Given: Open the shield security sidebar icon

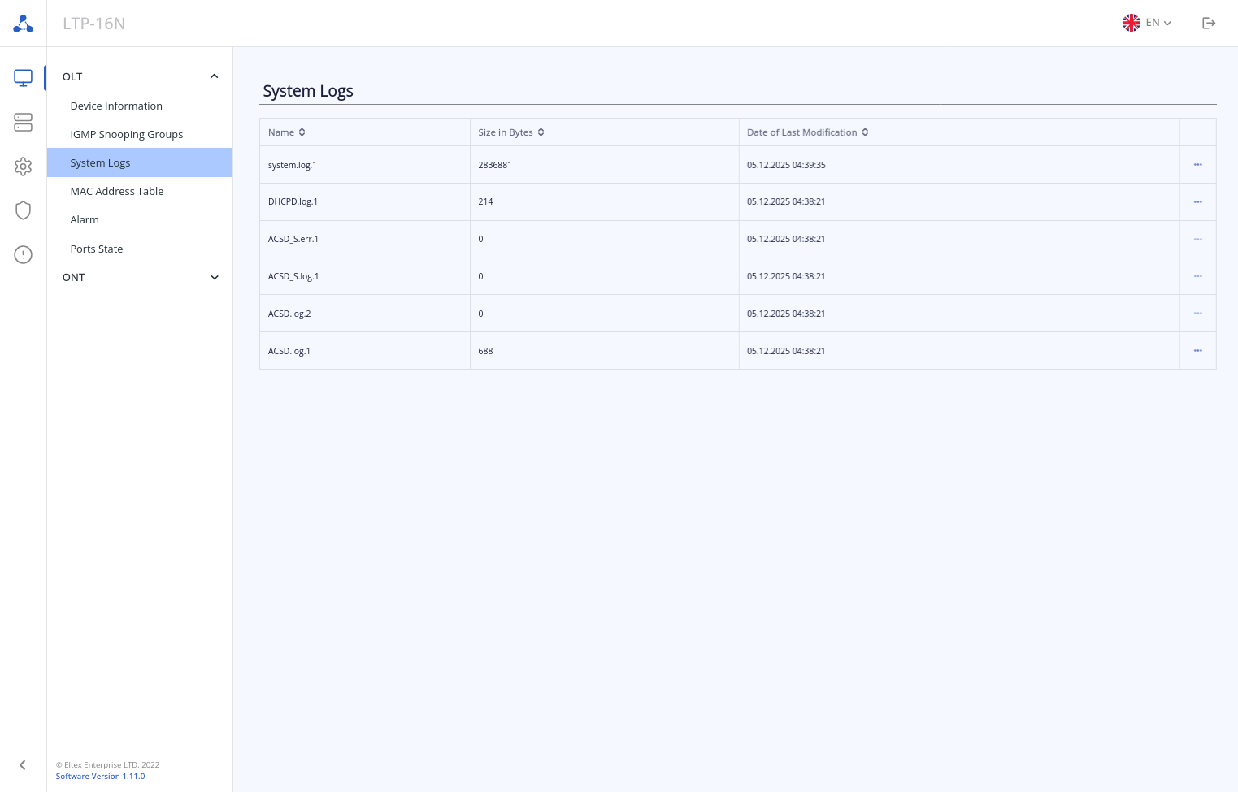Looking at the screenshot, I should click(23, 210).
